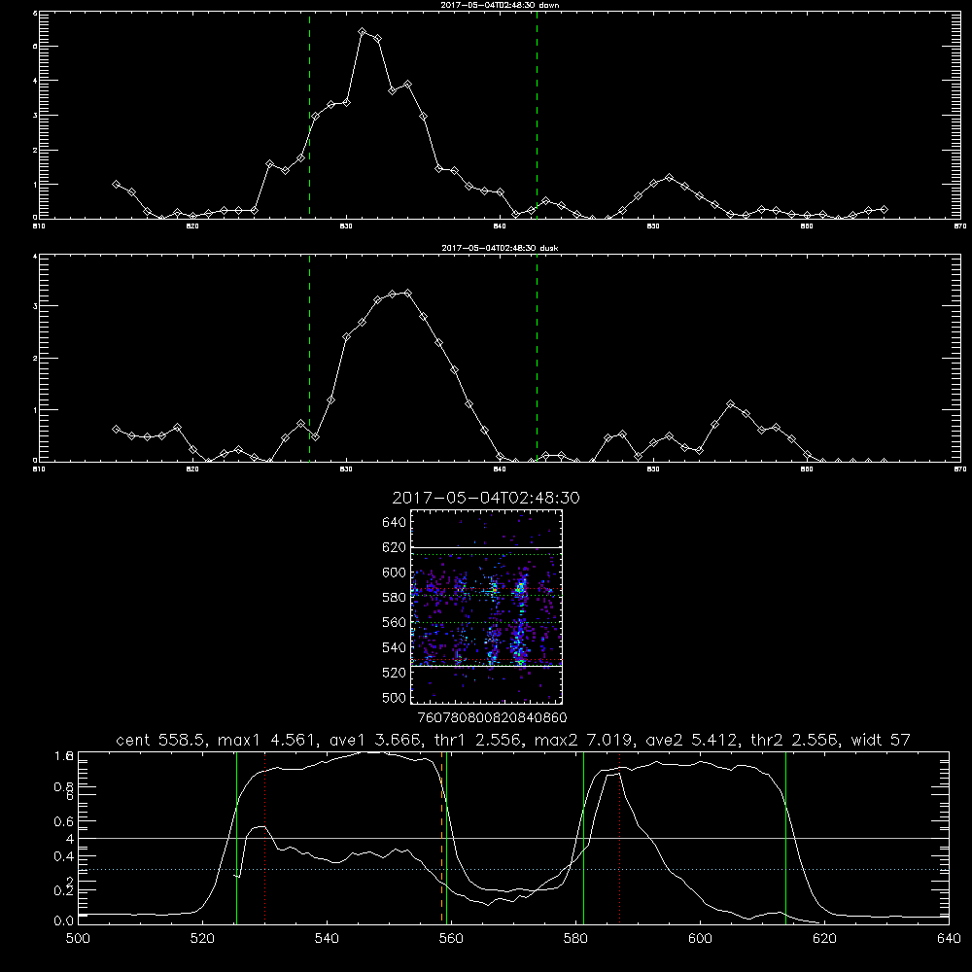Select the 'max2 7.019' value in stats line
972x972 pixels.
(586, 740)
